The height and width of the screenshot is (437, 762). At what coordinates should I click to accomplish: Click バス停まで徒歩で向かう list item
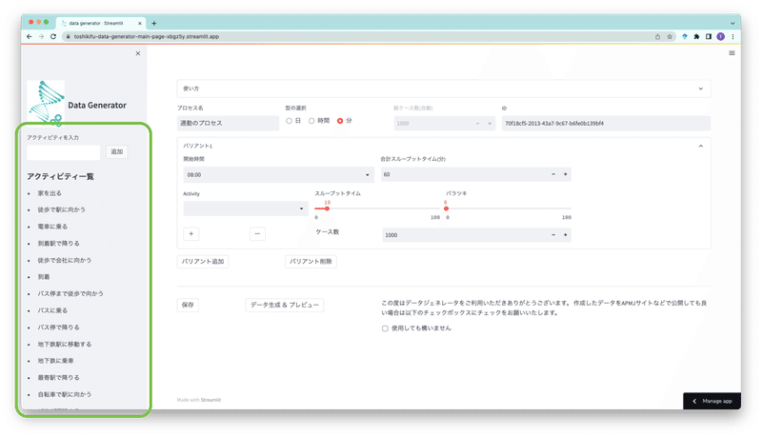pos(70,294)
